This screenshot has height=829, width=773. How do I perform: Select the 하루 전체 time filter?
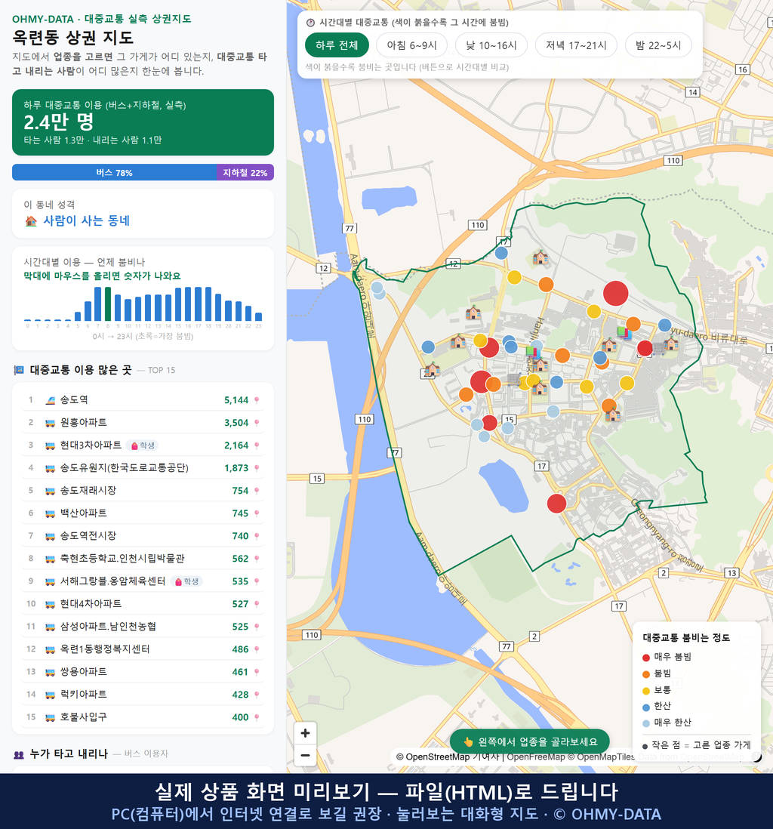(337, 45)
